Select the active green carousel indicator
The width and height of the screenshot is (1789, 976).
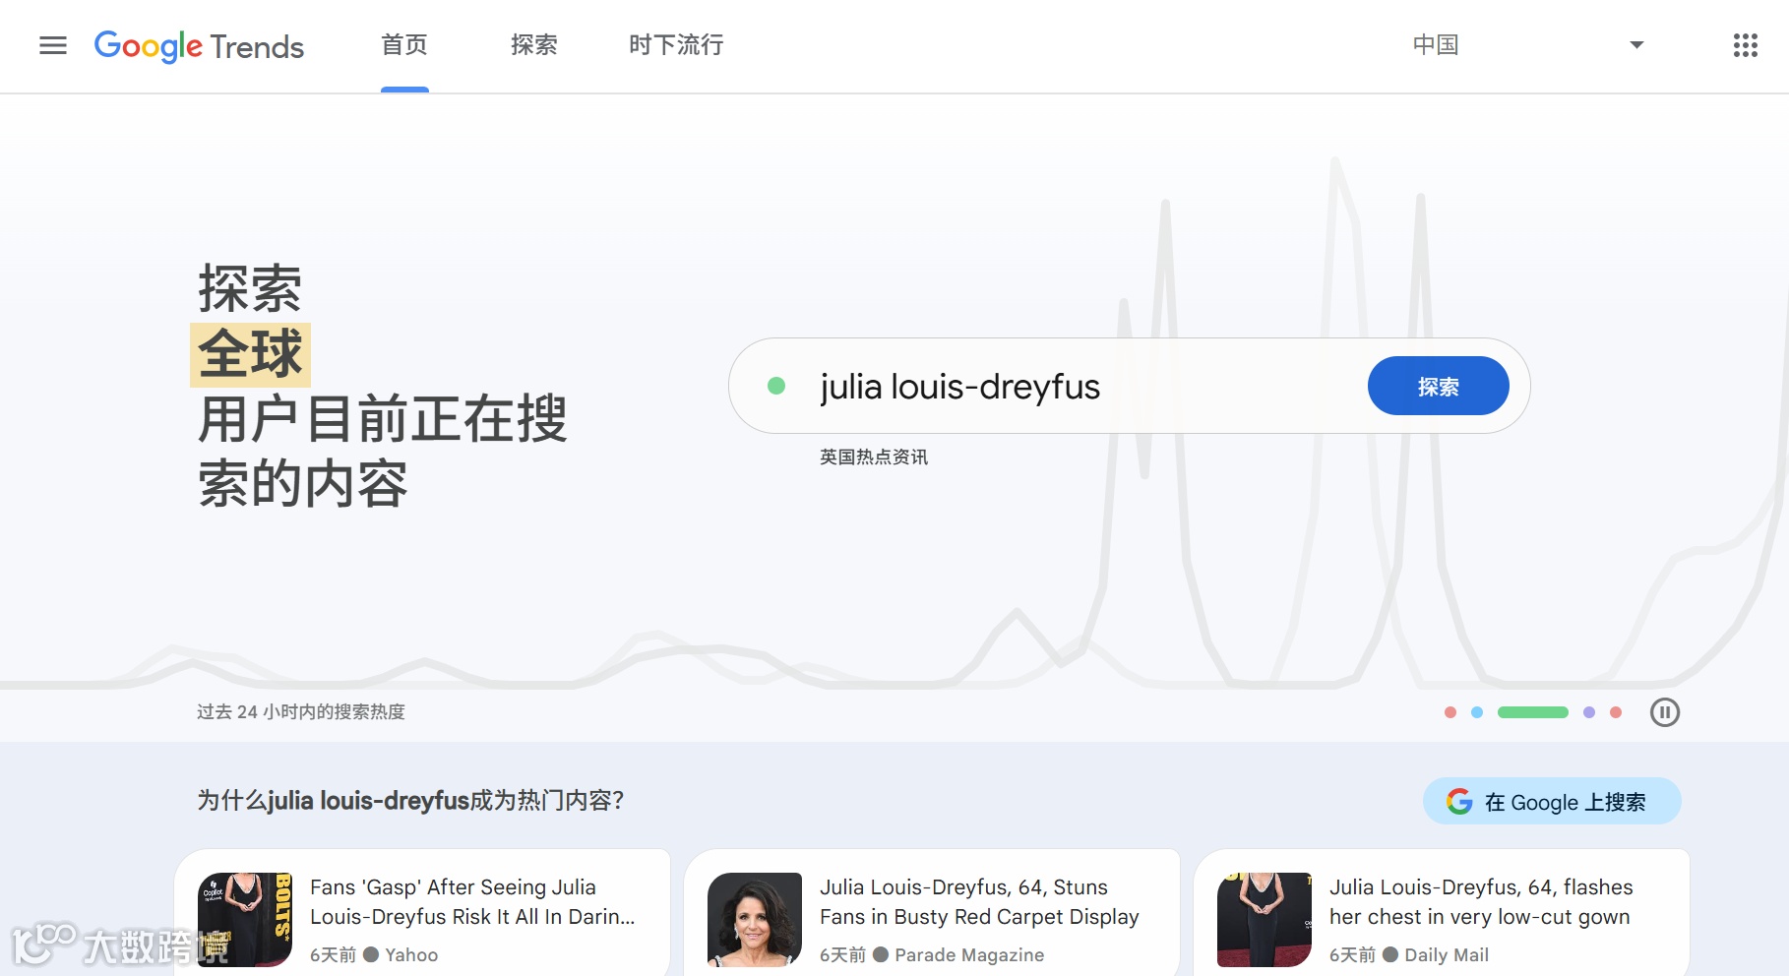tap(1532, 712)
